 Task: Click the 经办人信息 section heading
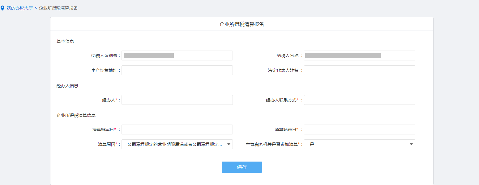click(x=67, y=86)
